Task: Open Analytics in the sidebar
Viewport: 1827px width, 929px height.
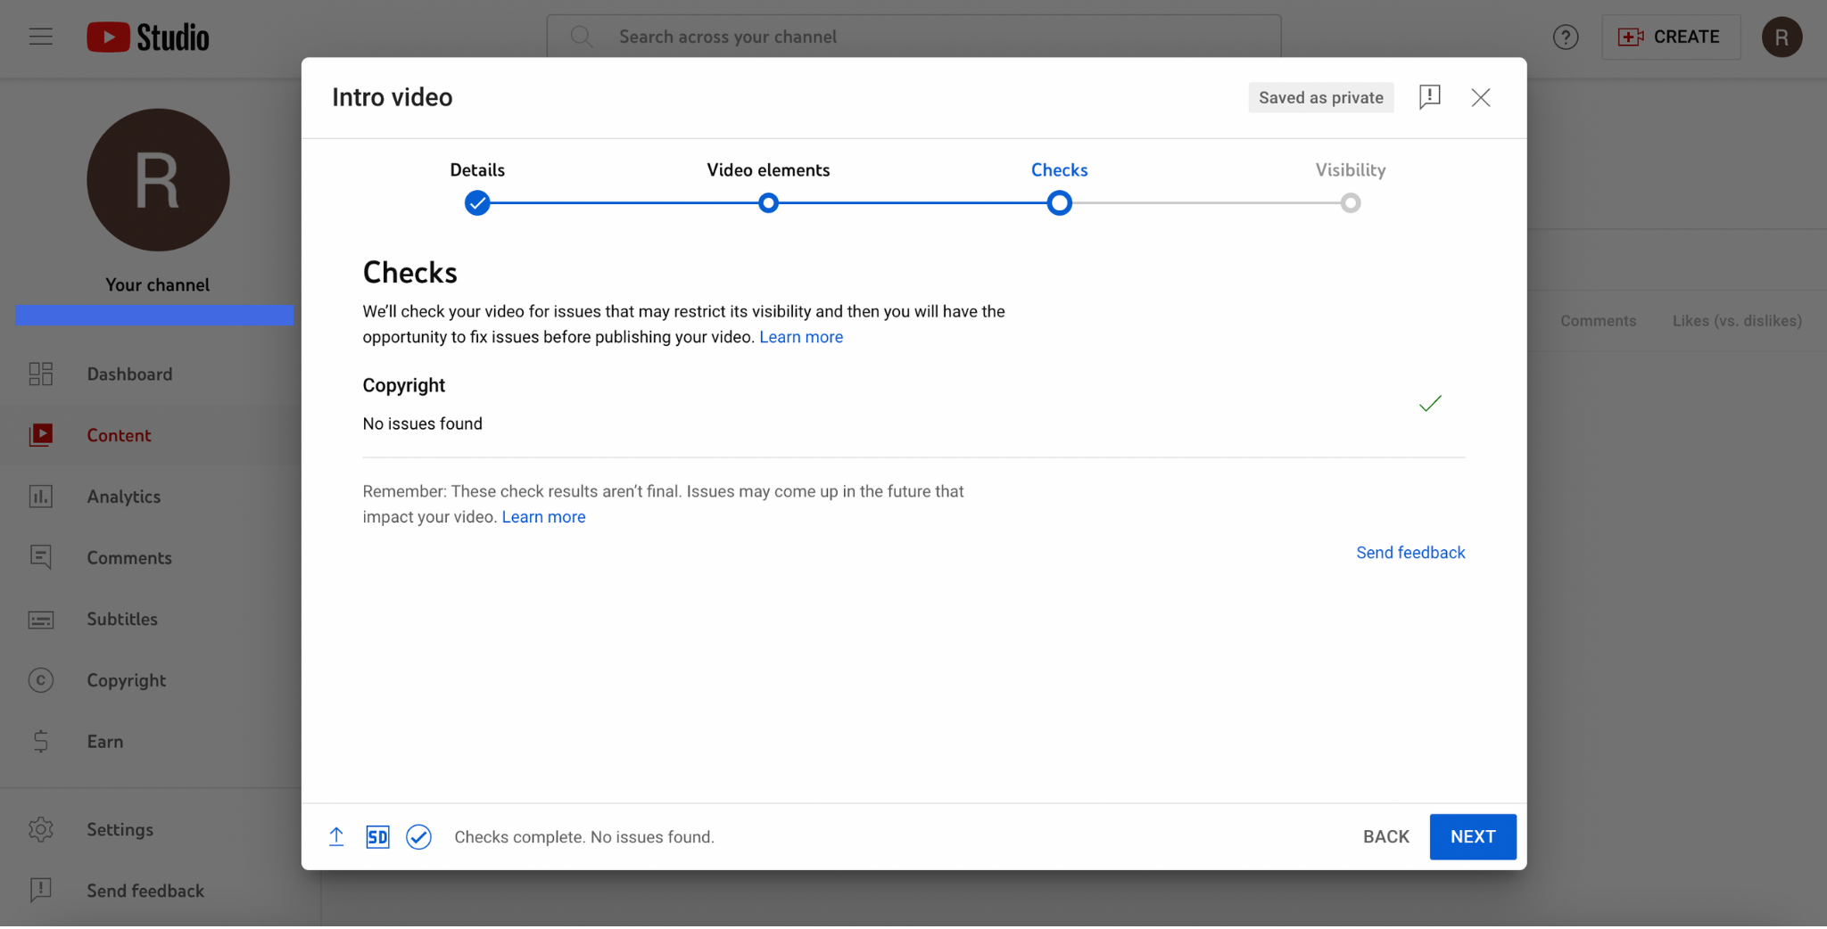Action: click(x=123, y=497)
